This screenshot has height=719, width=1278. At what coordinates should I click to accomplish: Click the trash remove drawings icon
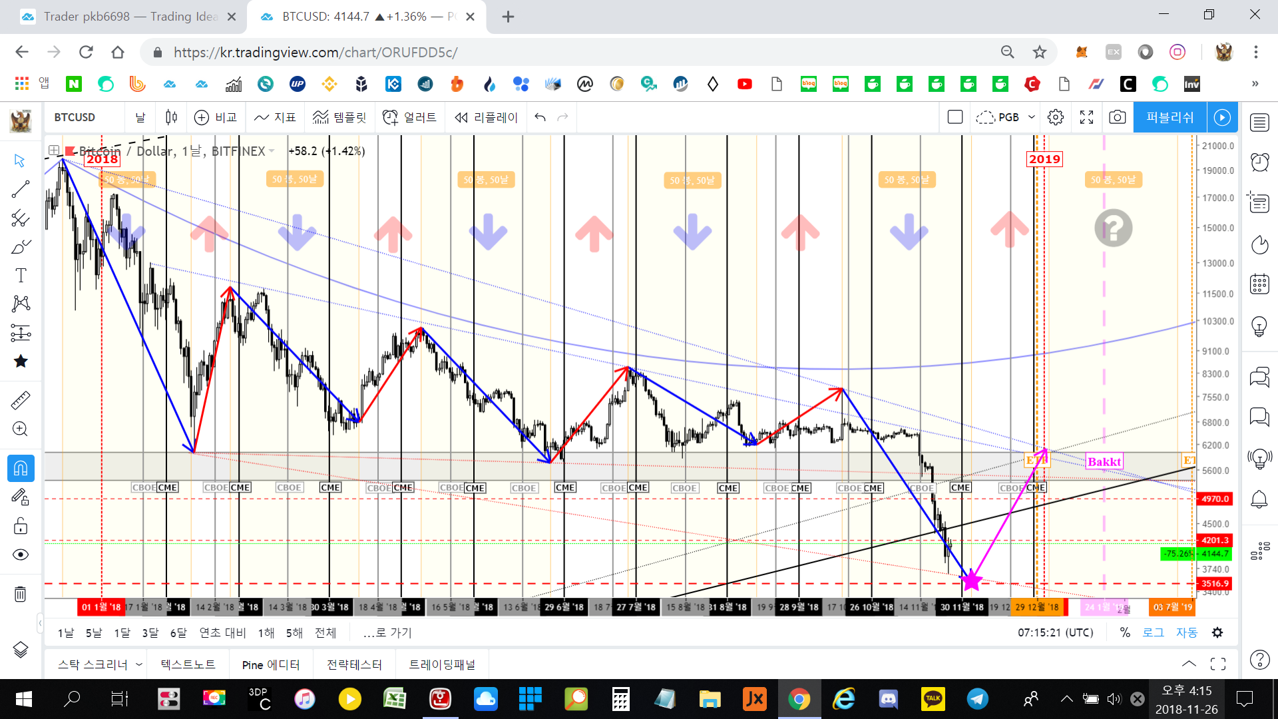(21, 594)
